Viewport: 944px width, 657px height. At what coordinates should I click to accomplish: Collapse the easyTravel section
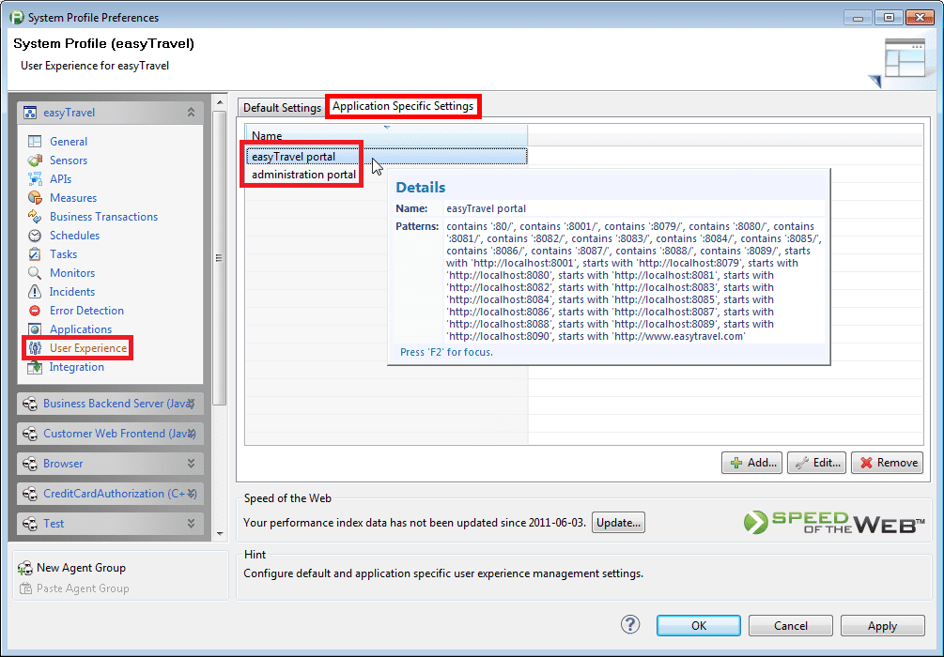(191, 113)
